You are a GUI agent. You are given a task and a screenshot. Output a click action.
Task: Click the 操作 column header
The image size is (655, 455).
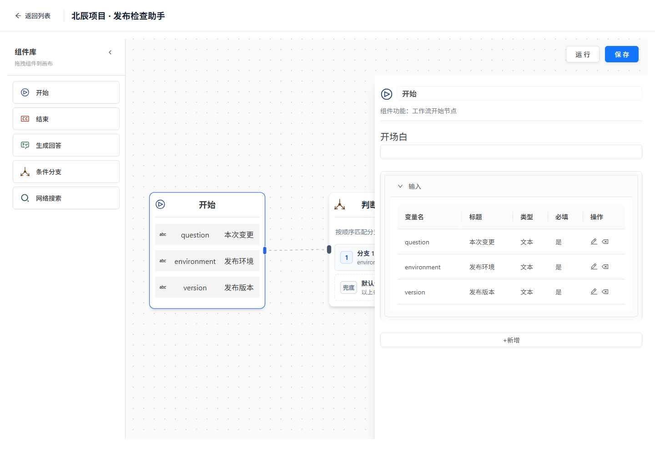click(597, 217)
